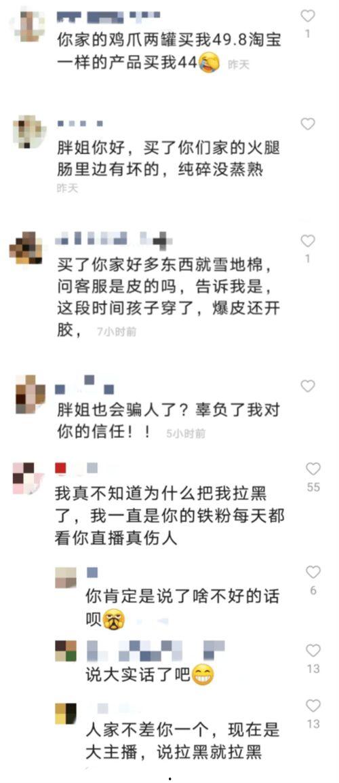Open avatar of 说大实话了吧 replier
The image size is (339, 783).
tap(66, 650)
